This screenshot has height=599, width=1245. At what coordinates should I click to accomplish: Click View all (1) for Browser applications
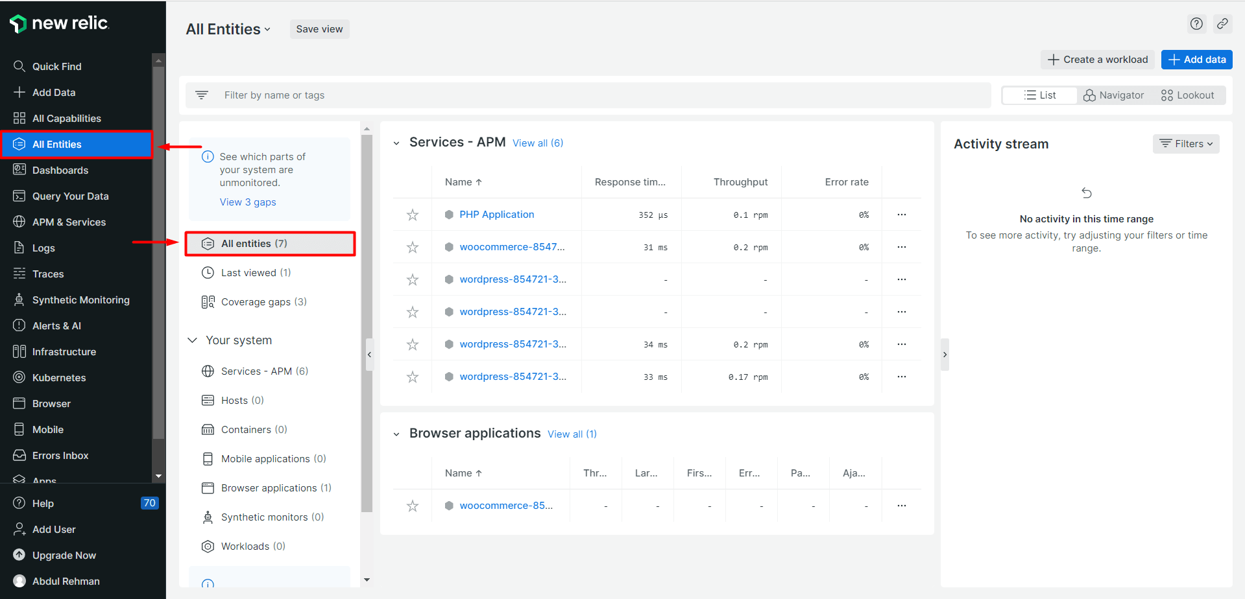click(572, 434)
